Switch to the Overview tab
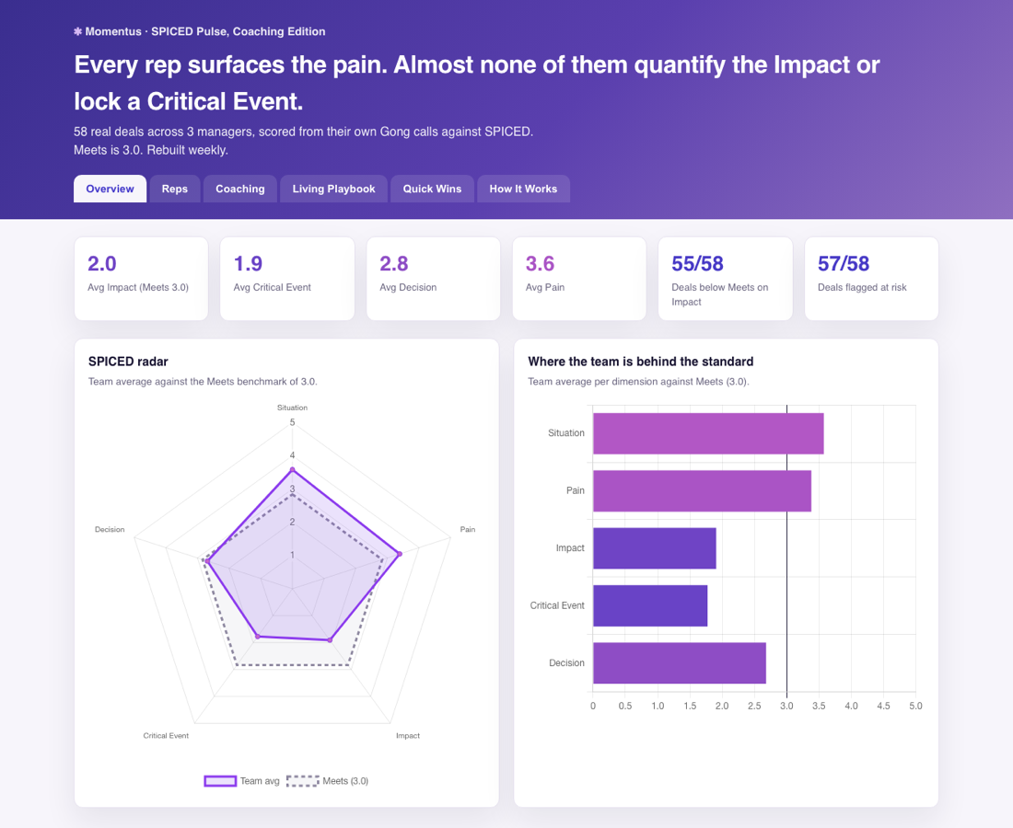Image resolution: width=1013 pixels, height=828 pixels. pos(110,189)
